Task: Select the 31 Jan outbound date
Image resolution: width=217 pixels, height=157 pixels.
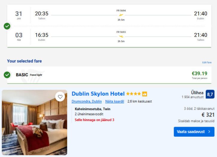Action: 19,15
